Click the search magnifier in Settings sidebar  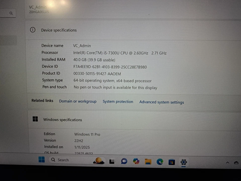tap(11, 13)
